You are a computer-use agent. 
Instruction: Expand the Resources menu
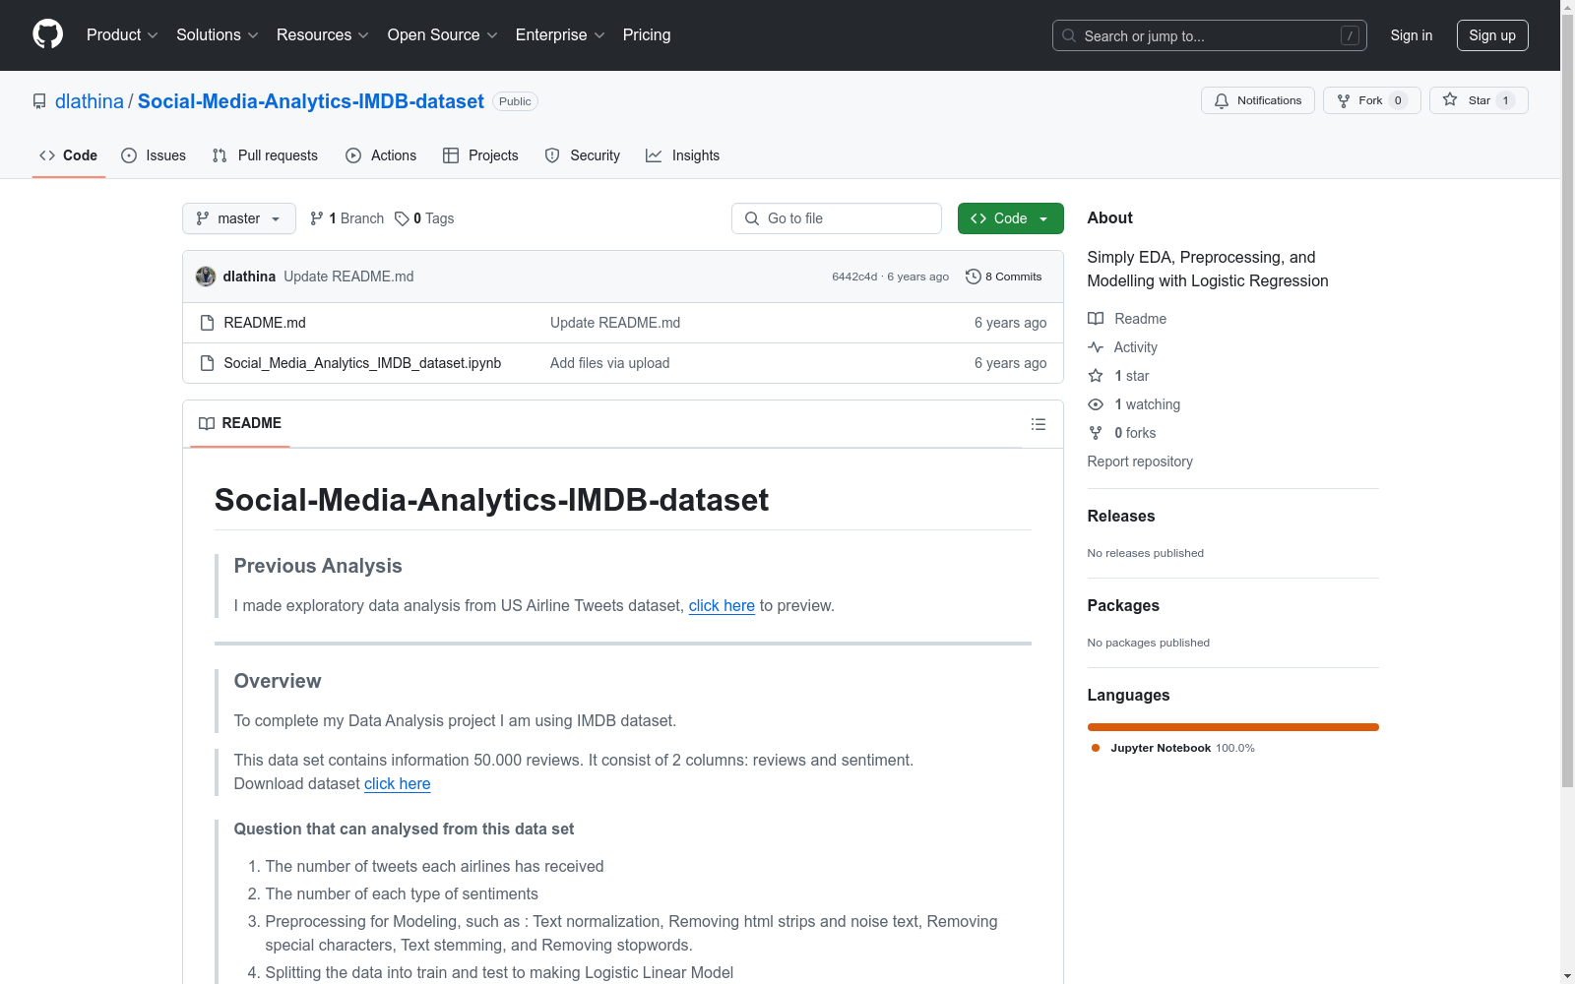(x=323, y=34)
